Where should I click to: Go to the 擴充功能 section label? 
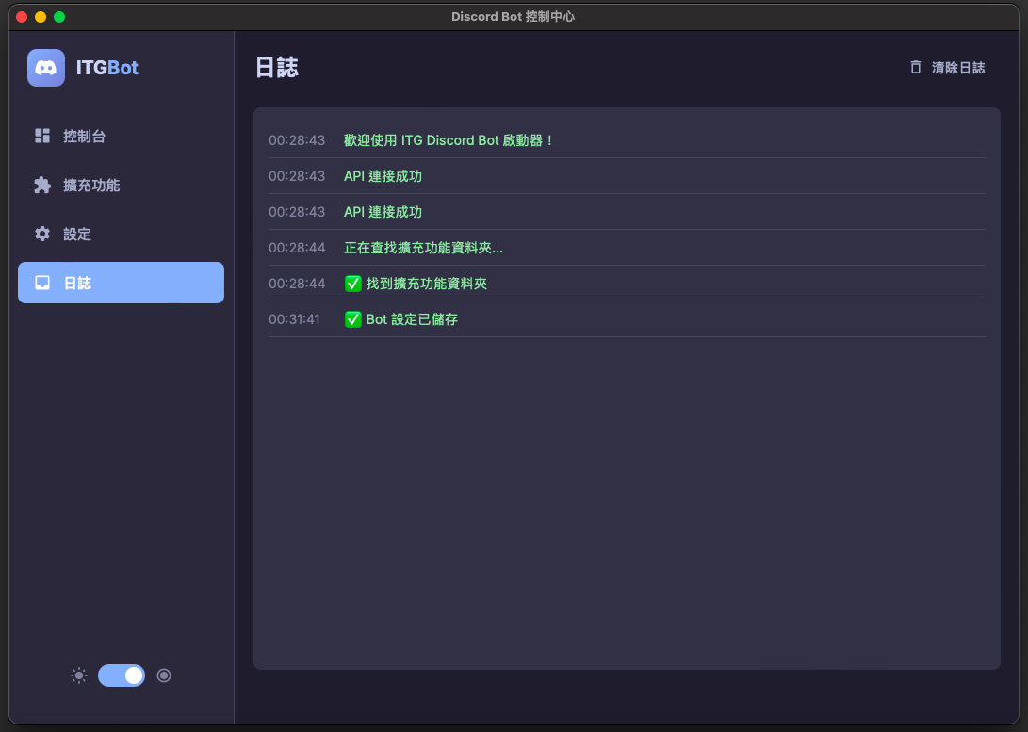[x=91, y=186]
